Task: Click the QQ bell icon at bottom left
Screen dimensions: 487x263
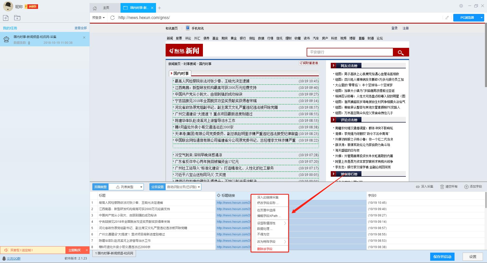Action: [x=4, y=258]
